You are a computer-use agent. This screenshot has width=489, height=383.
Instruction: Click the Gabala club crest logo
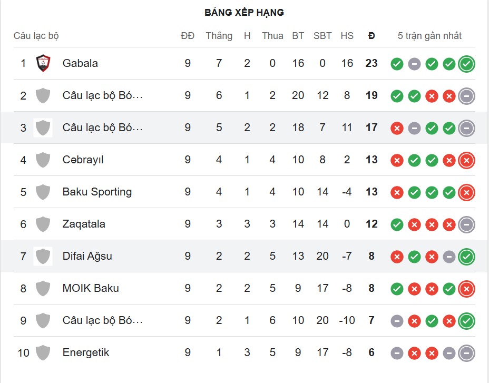click(x=43, y=64)
